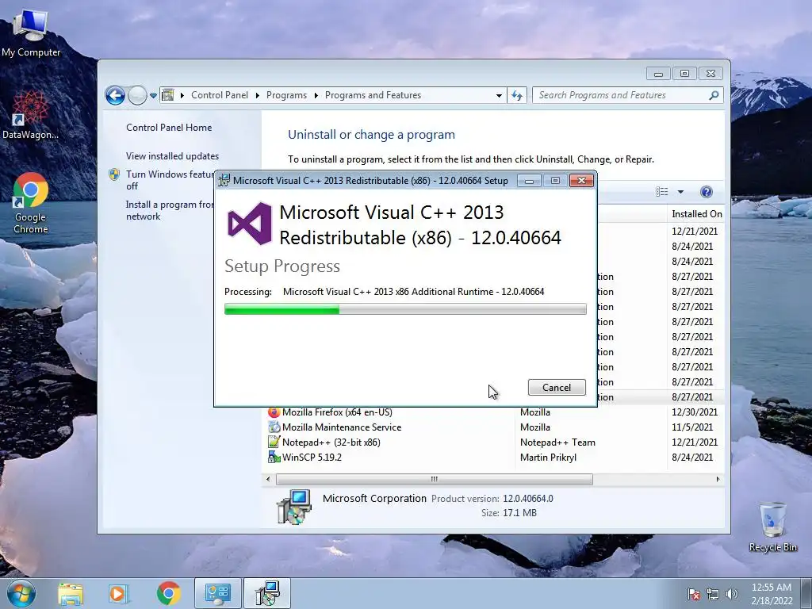The height and width of the screenshot is (609, 812).
Task: Click the setup progress bar
Action: 405,309
